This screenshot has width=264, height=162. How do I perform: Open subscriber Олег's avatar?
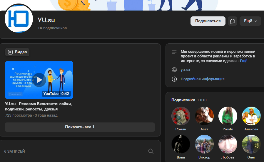click(251, 144)
